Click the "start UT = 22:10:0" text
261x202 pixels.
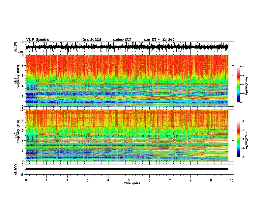pyautogui.click(x=159, y=40)
